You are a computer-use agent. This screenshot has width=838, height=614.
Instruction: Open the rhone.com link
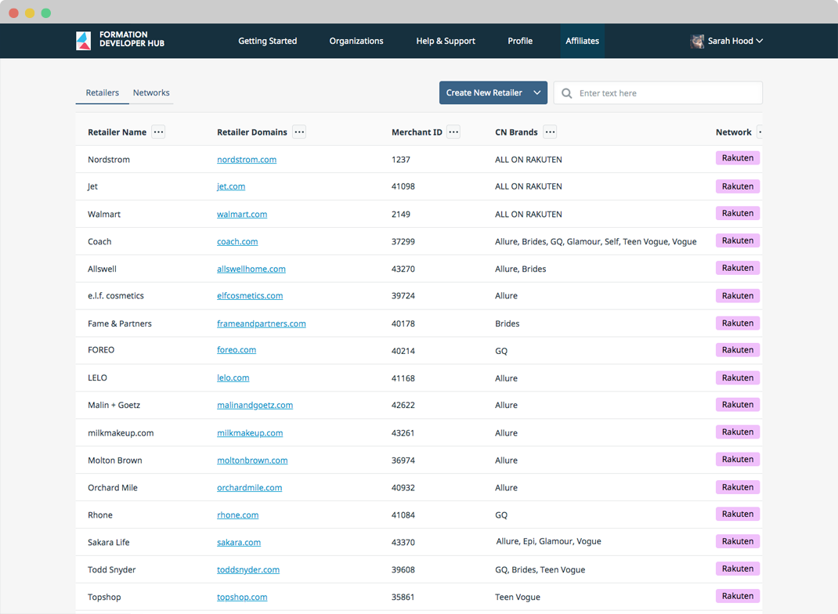pos(238,515)
